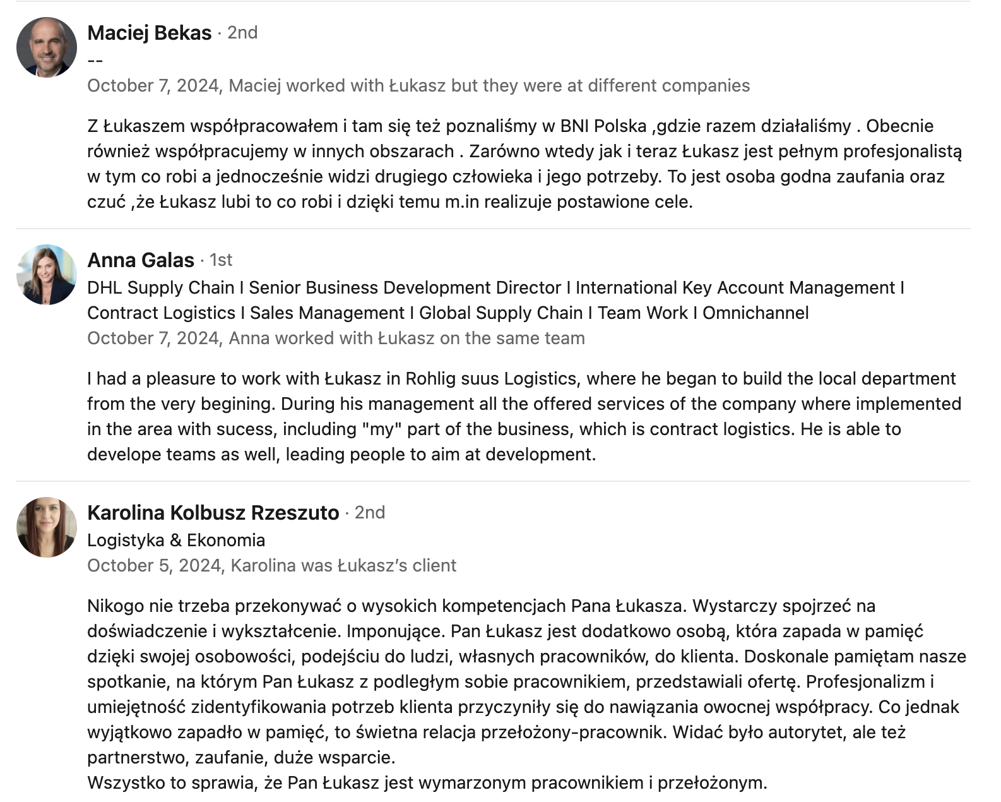Click the 'Contract Logistics I Sales Management' headline line
Viewport: 1001px width, 802px height.
click(448, 313)
